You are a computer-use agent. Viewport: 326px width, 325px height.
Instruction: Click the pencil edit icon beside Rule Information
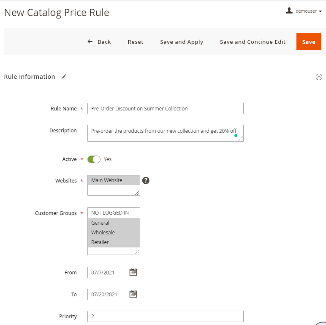click(64, 77)
